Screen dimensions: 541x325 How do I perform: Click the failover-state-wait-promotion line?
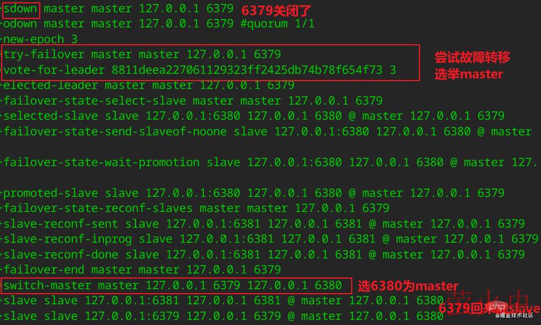[x=269, y=162]
